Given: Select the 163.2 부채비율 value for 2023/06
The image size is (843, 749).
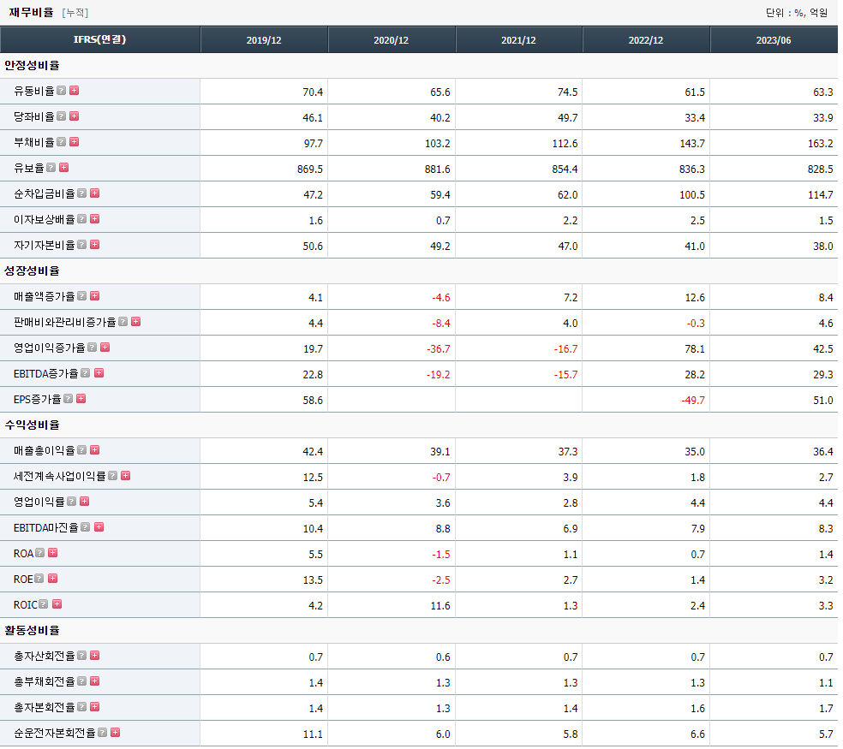Looking at the screenshot, I should 820,144.
